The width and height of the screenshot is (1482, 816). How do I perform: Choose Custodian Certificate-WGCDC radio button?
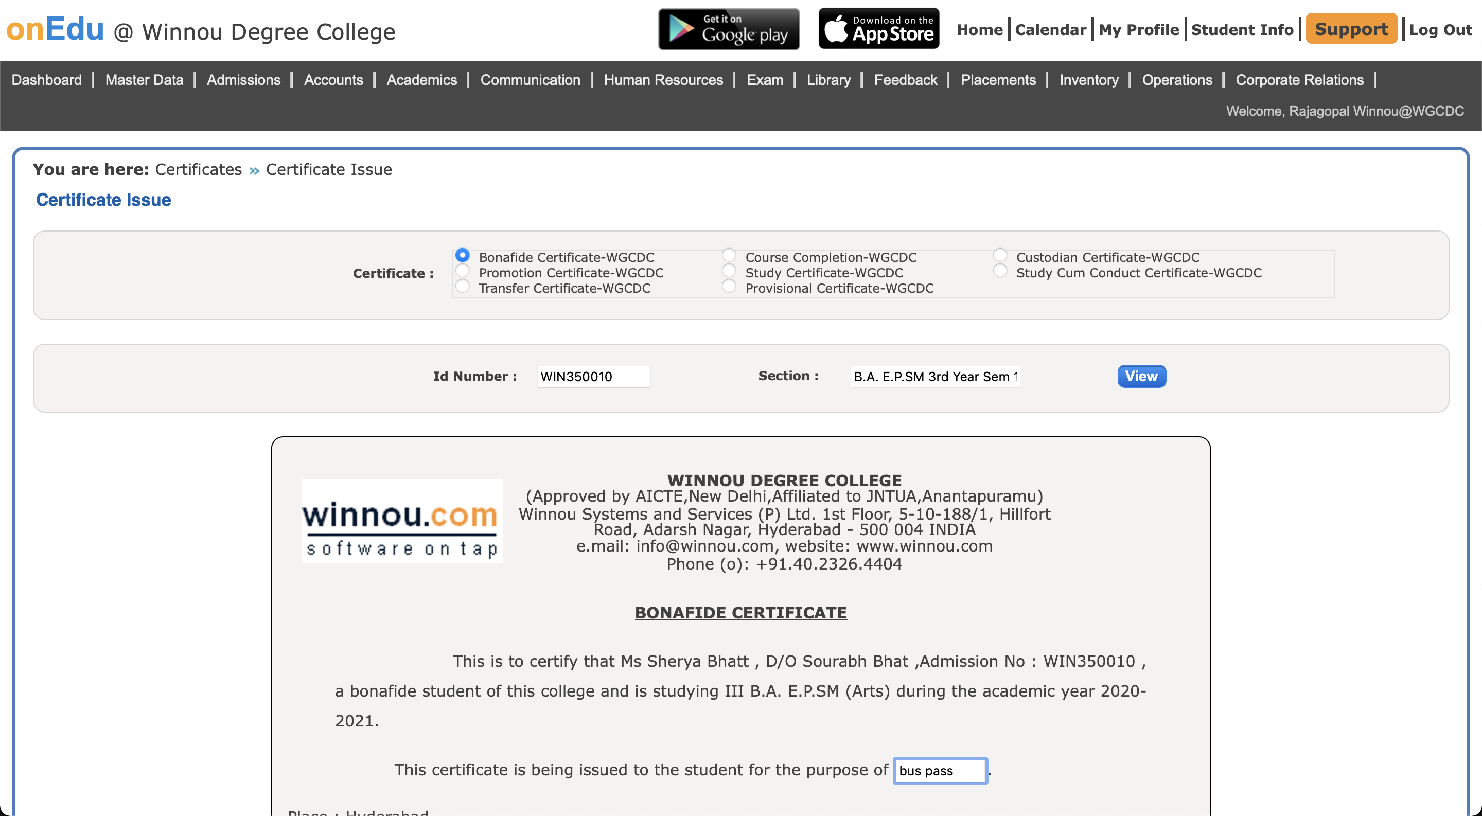click(x=1000, y=255)
